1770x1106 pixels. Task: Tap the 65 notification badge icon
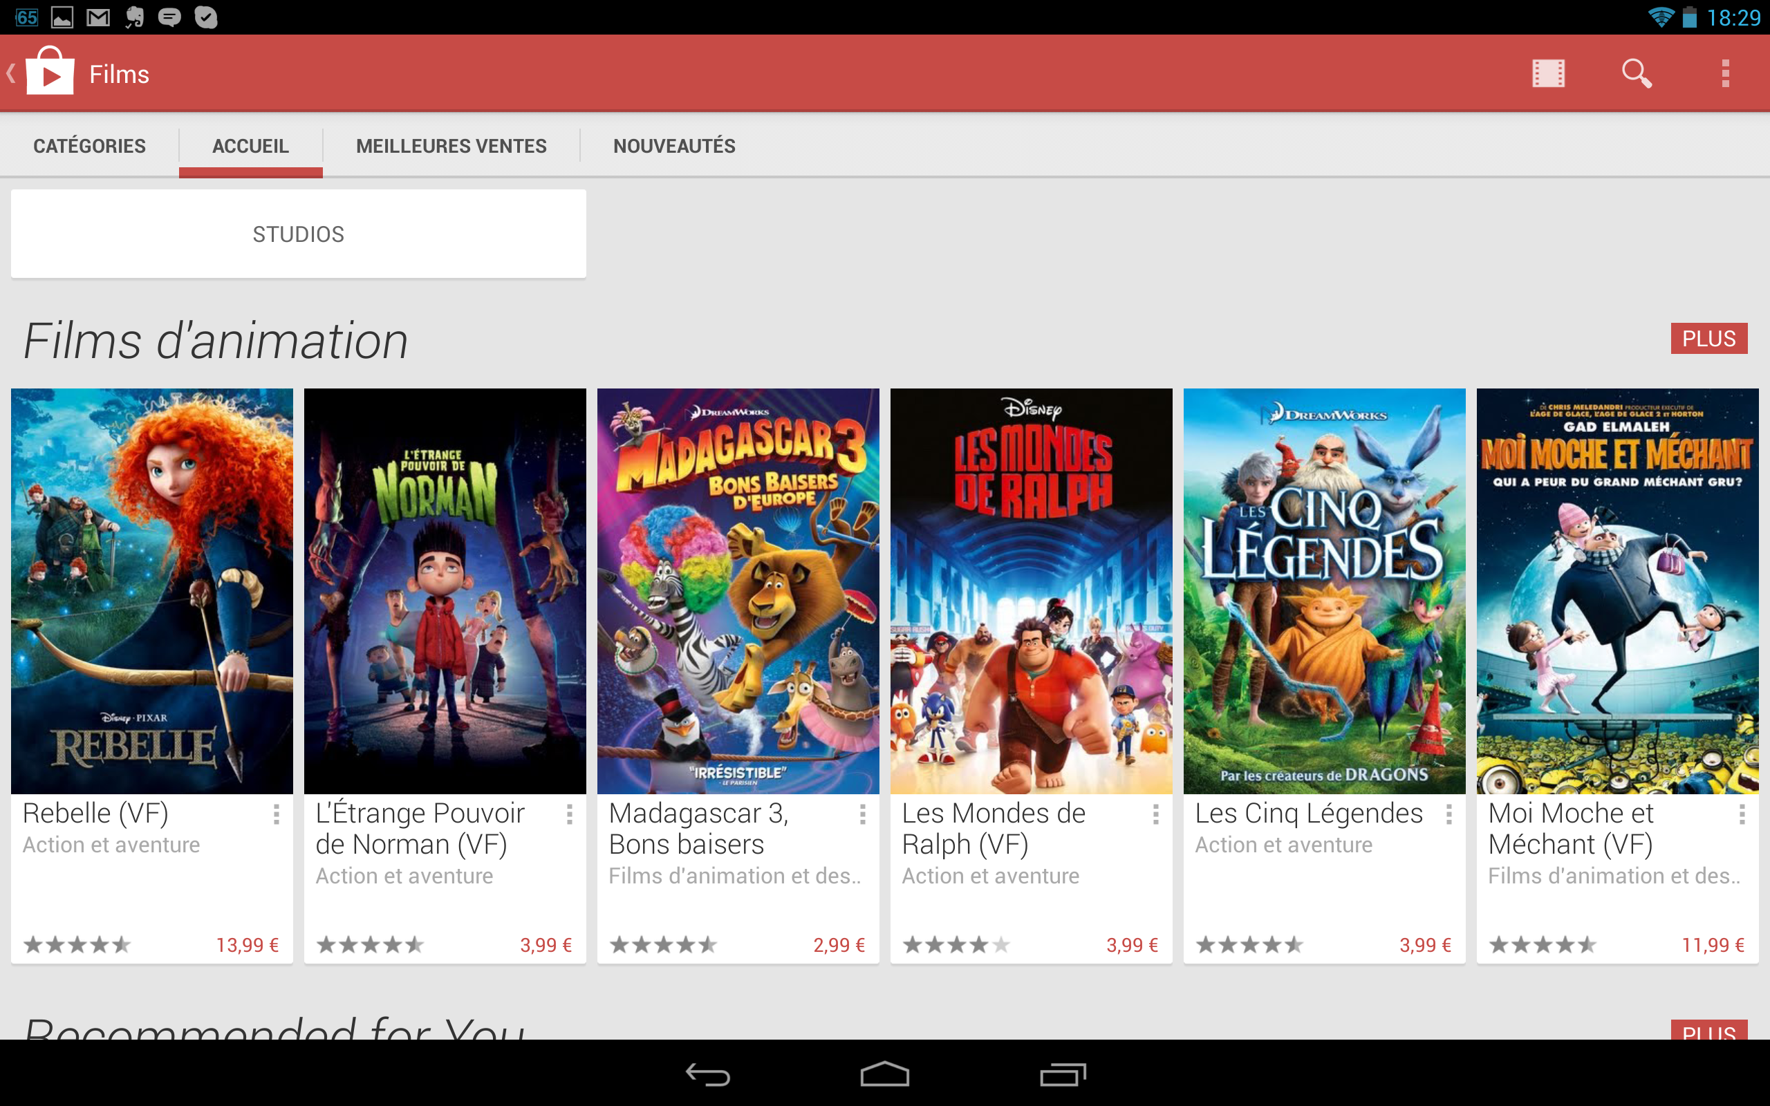pyautogui.click(x=26, y=17)
